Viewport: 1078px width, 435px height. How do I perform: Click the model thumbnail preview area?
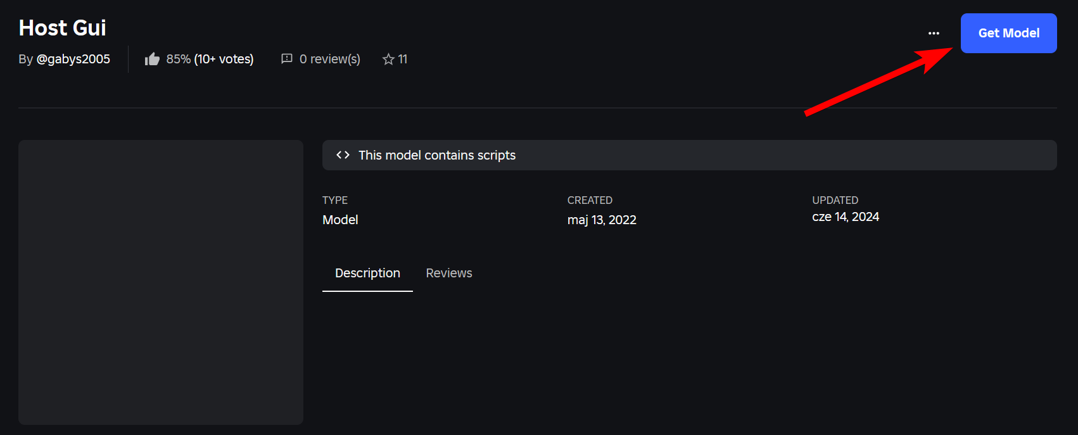coord(161,282)
